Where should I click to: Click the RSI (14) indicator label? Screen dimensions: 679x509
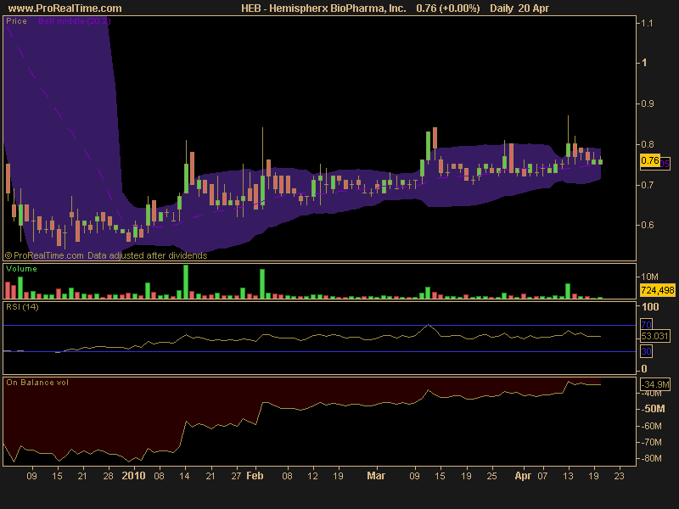click(x=23, y=307)
